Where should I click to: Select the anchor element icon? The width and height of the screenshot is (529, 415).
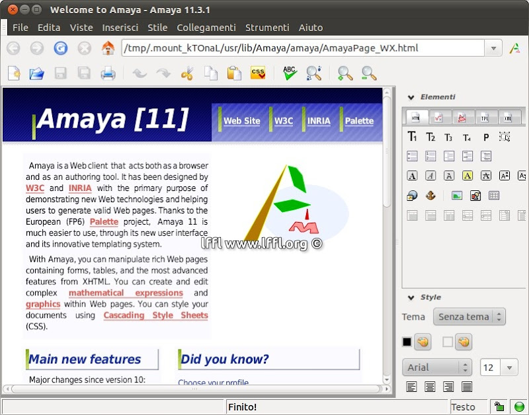point(431,195)
